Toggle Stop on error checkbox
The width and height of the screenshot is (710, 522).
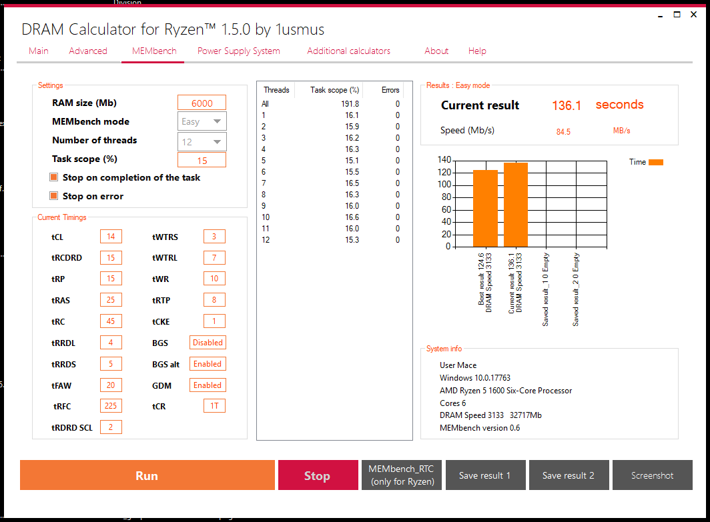click(x=54, y=195)
